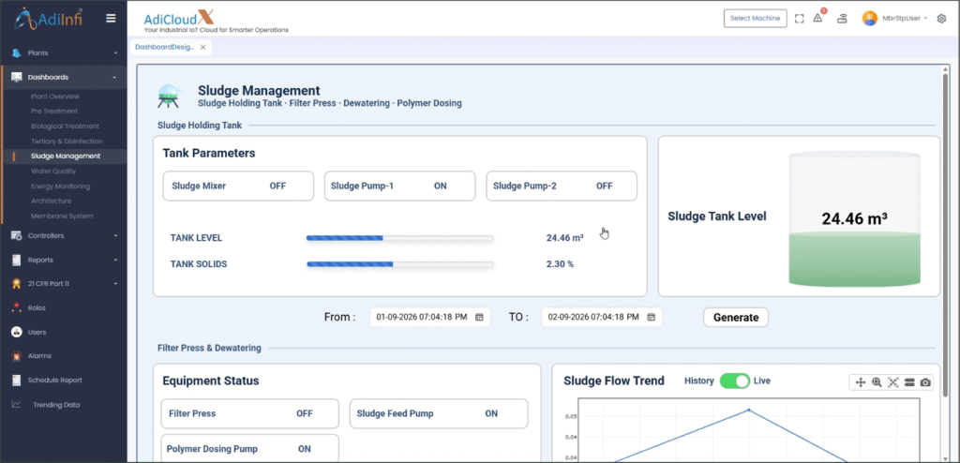Click the Generate button
The height and width of the screenshot is (463, 960).
(x=736, y=317)
